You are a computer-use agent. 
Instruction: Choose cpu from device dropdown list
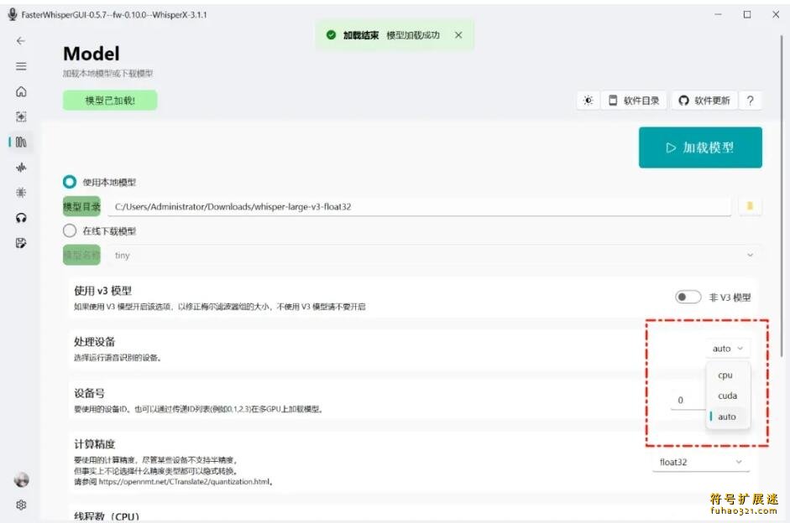click(x=725, y=375)
